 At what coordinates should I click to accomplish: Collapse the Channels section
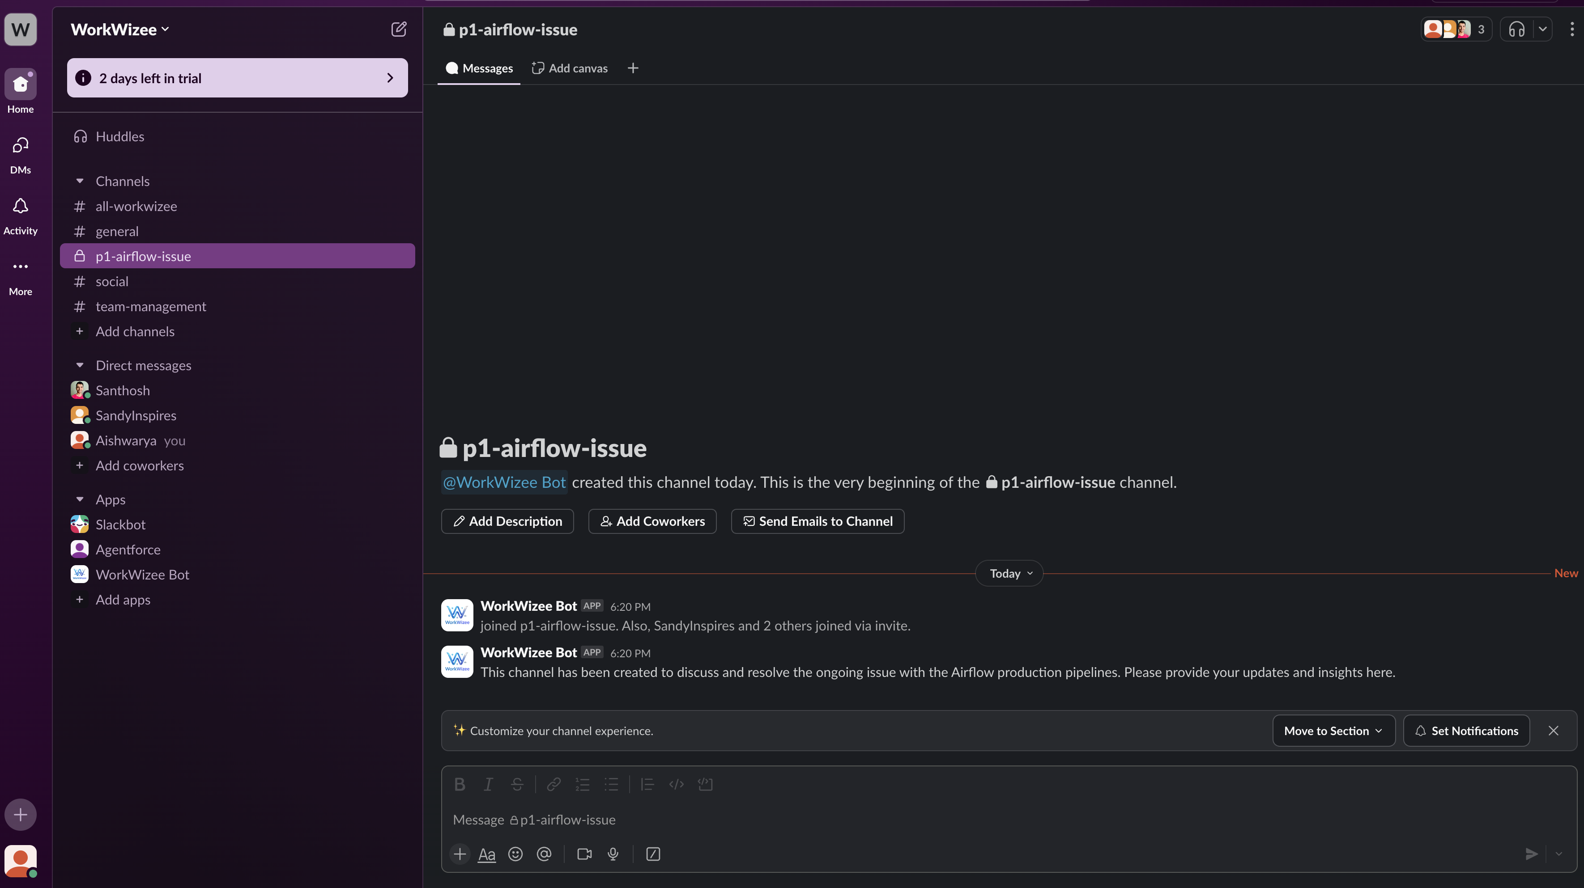pos(79,181)
